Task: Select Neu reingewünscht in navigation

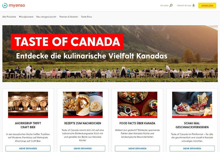Action: [46, 17]
